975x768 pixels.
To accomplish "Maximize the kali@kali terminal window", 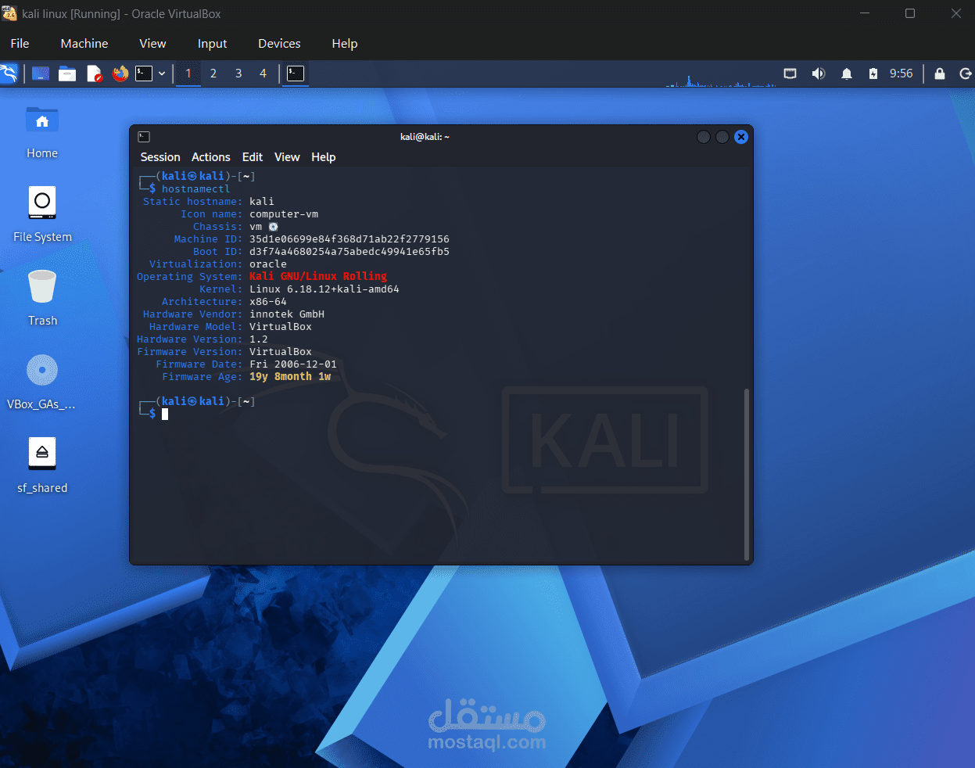I will pos(722,137).
